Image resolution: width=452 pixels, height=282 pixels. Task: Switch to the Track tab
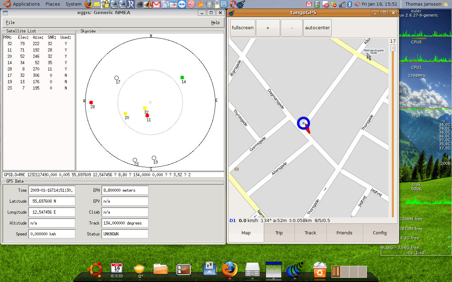point(310,233)
